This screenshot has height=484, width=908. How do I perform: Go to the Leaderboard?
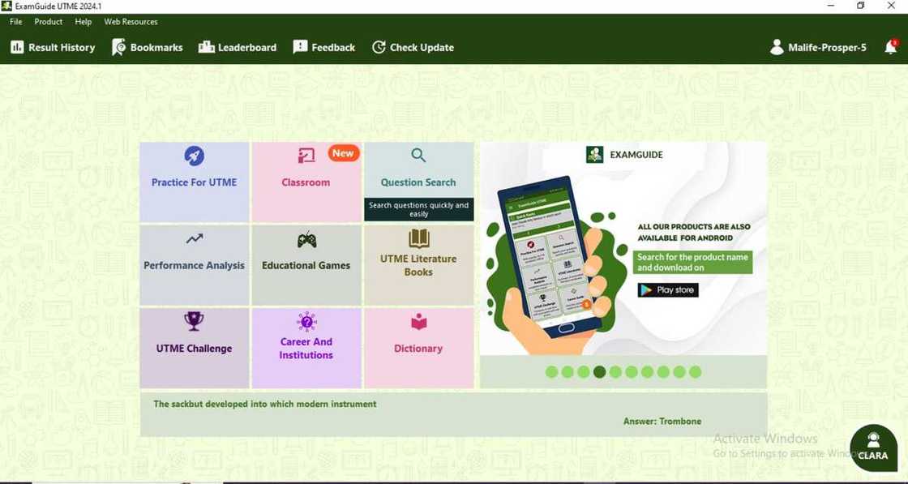click(238, 48)
